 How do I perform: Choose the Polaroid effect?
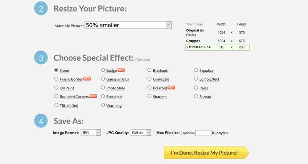tap(149, 88)
